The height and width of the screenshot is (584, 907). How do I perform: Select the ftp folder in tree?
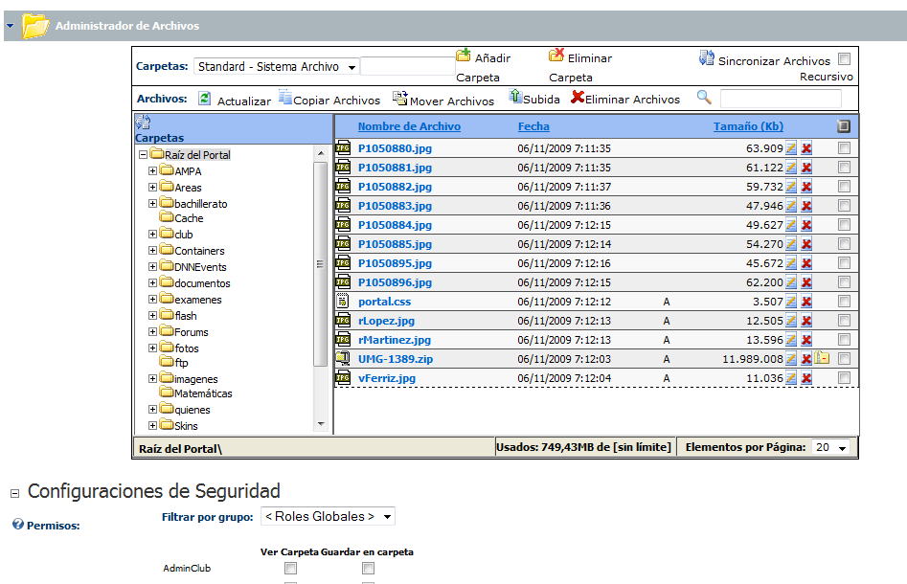[181, 363]
